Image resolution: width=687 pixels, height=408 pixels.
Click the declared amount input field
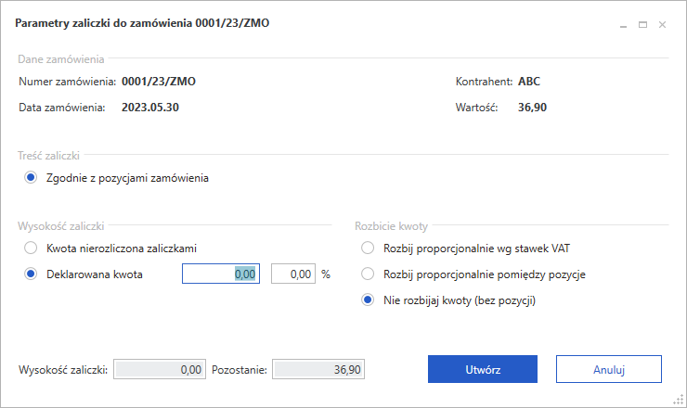click(x=221, y=274)
